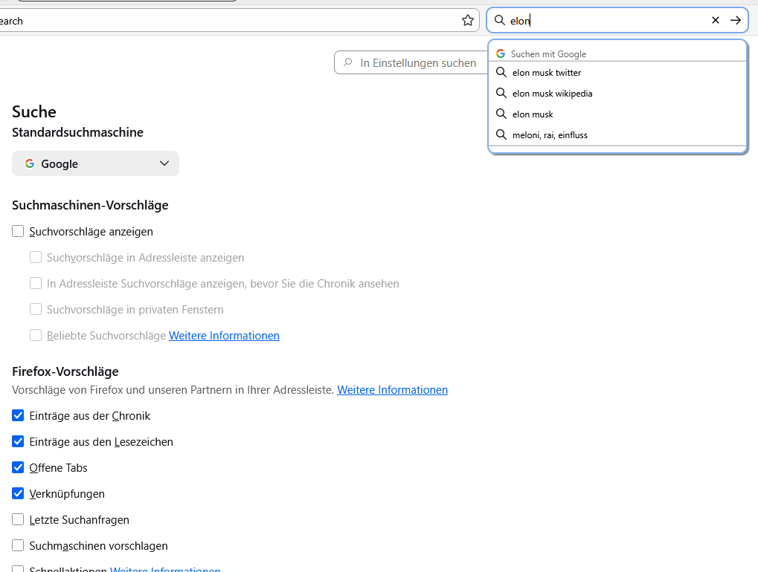
Task: Toggle the 'Offene Tabs' checkbox
Action: (18, 467)
